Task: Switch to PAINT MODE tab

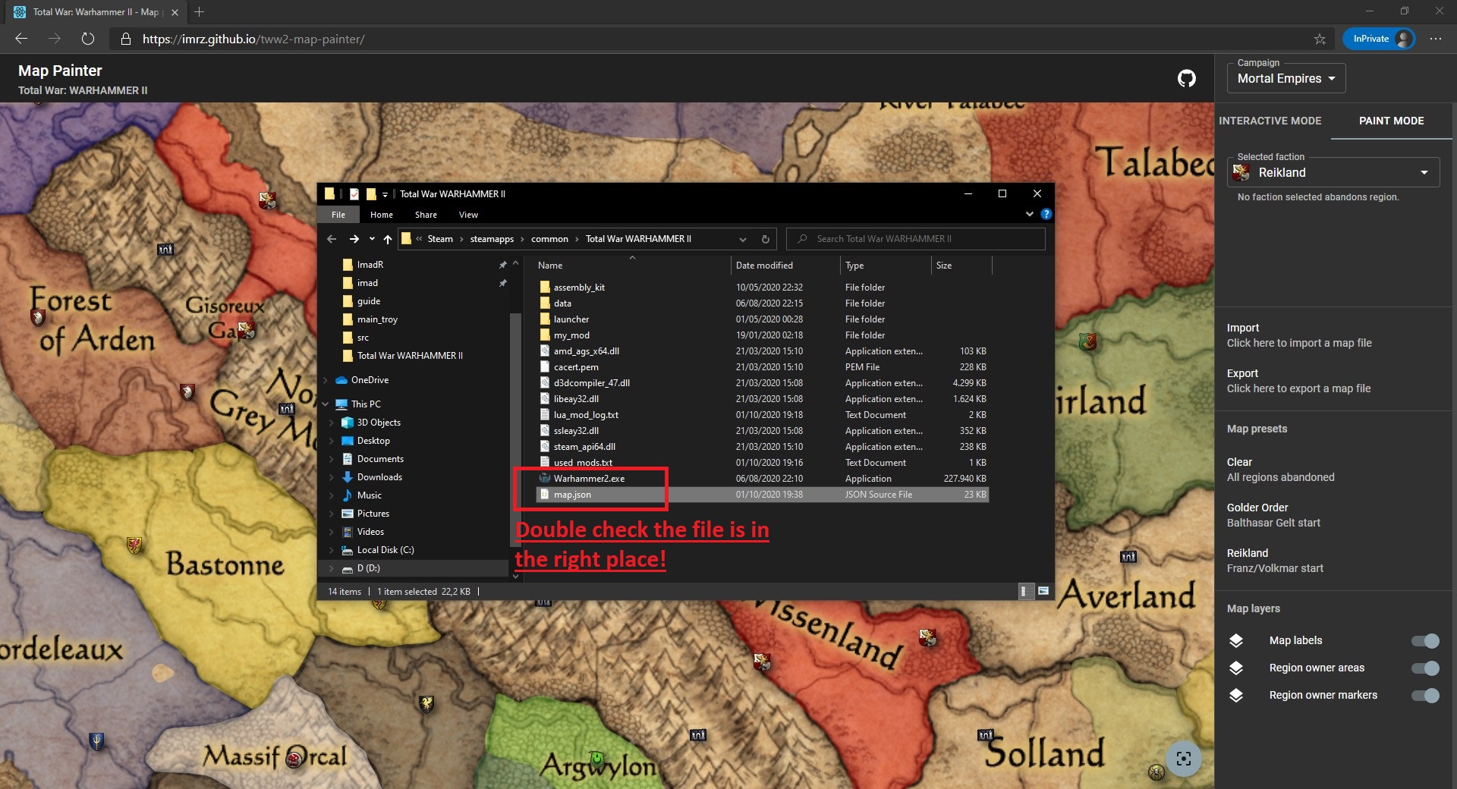Action: [1391, 121]
